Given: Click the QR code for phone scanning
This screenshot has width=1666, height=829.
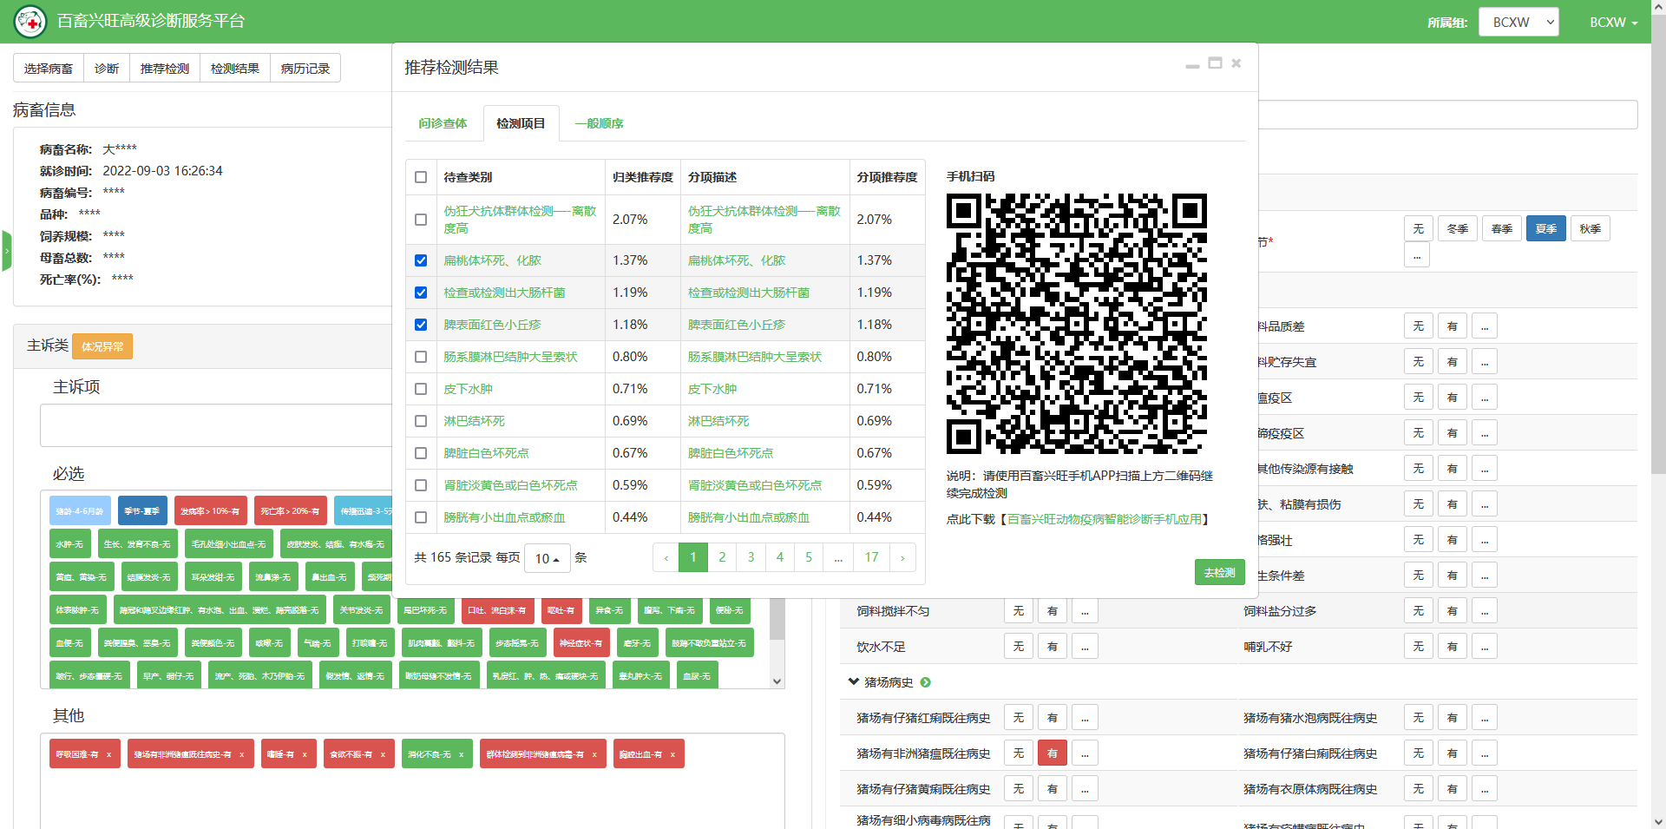Looking at the screenshot, I should (x=1076, y=323).
